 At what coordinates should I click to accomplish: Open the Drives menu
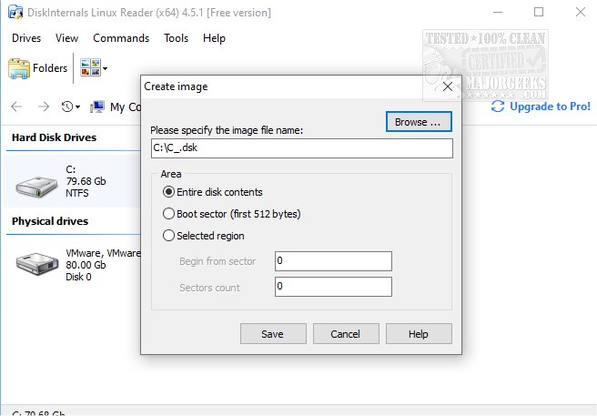coord(26,38)
